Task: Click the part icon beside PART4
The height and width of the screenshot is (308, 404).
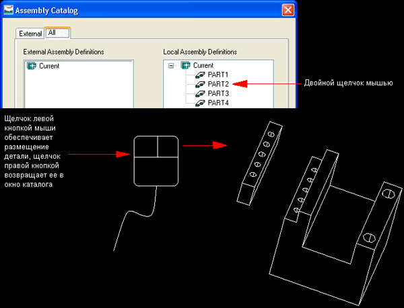Action: (x=200, y=103)
